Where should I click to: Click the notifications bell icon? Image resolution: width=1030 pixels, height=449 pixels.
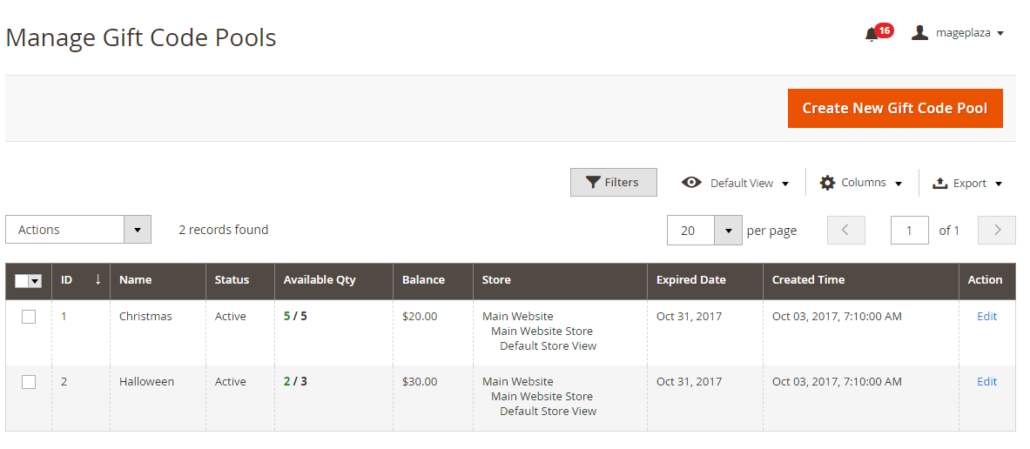pos(872,34)
